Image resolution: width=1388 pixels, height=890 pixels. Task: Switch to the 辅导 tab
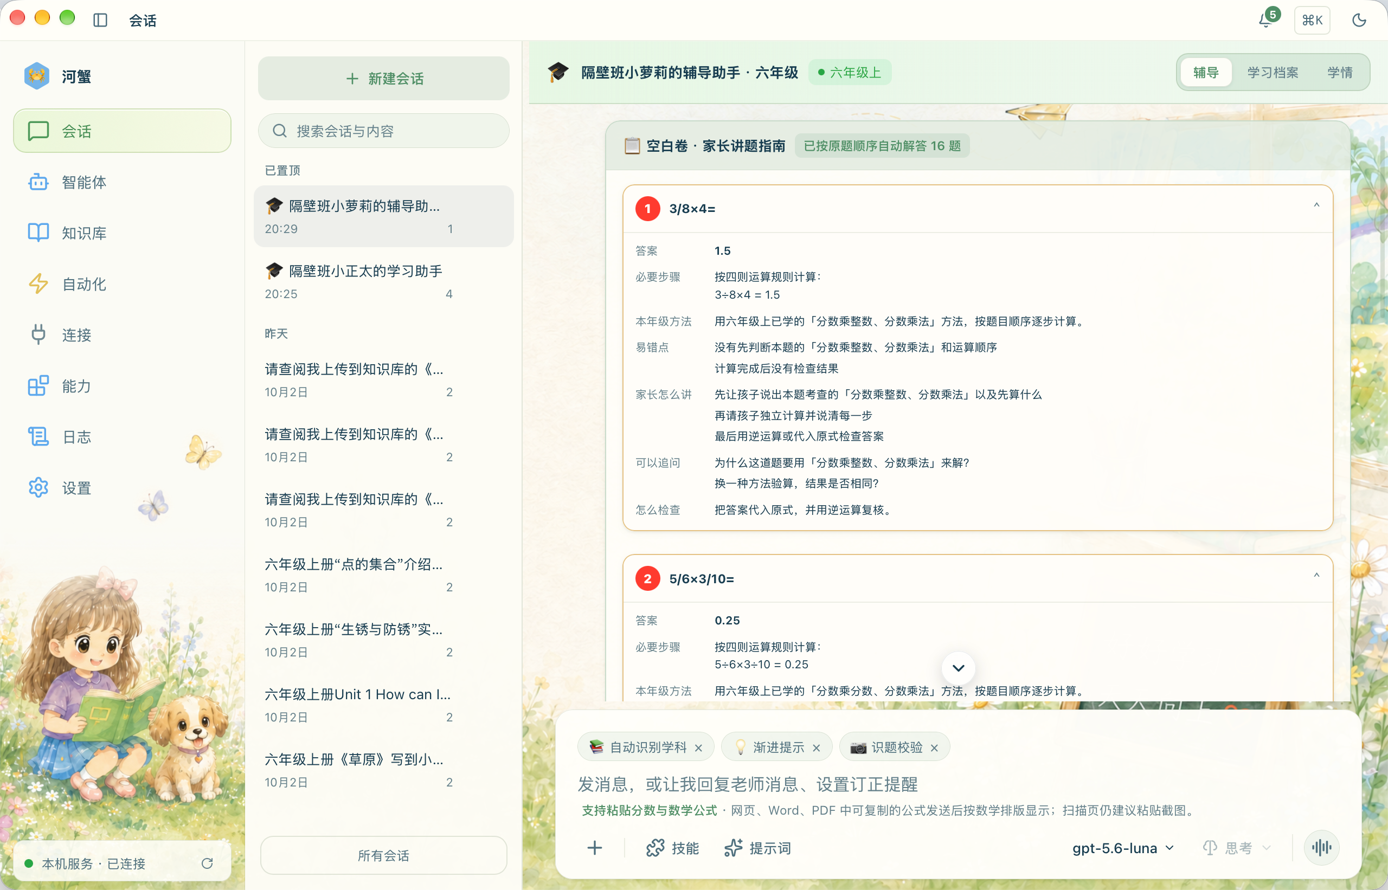(x=1206, y=72)
